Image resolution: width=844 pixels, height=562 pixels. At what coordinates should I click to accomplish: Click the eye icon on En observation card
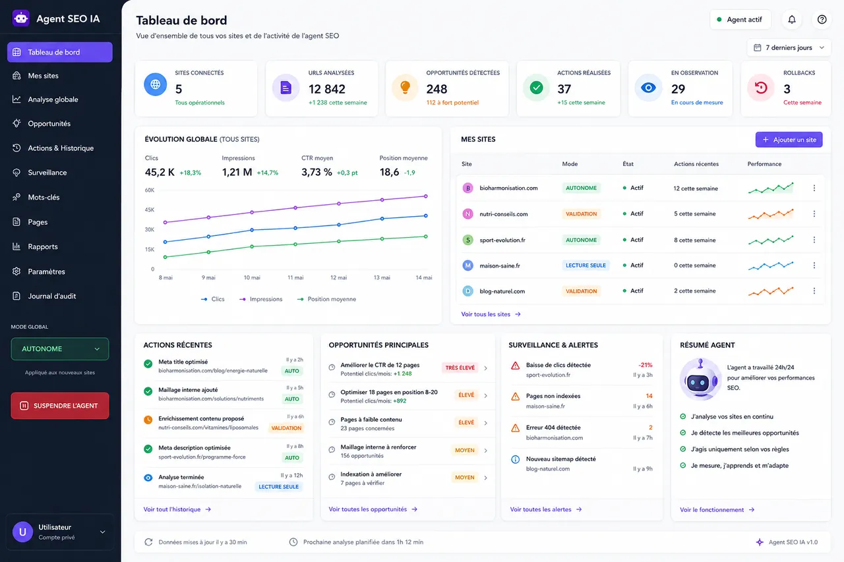[649, 87]
